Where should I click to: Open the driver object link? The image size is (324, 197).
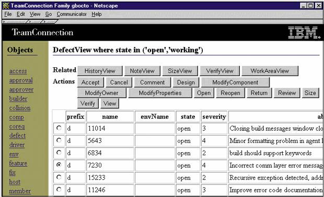(17, 145)
